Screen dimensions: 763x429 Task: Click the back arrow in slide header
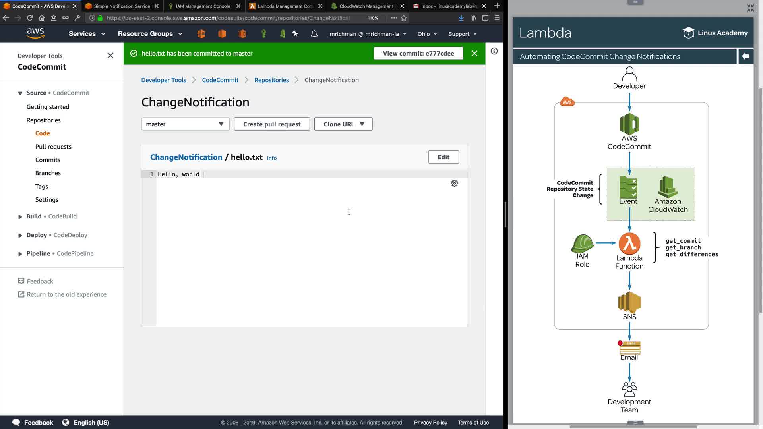746,56
